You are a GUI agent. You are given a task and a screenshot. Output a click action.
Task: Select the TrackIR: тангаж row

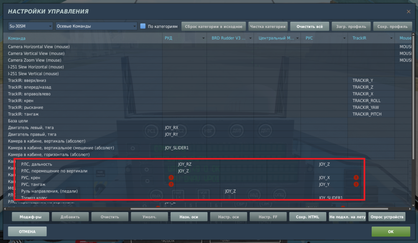tap(207, 114)
